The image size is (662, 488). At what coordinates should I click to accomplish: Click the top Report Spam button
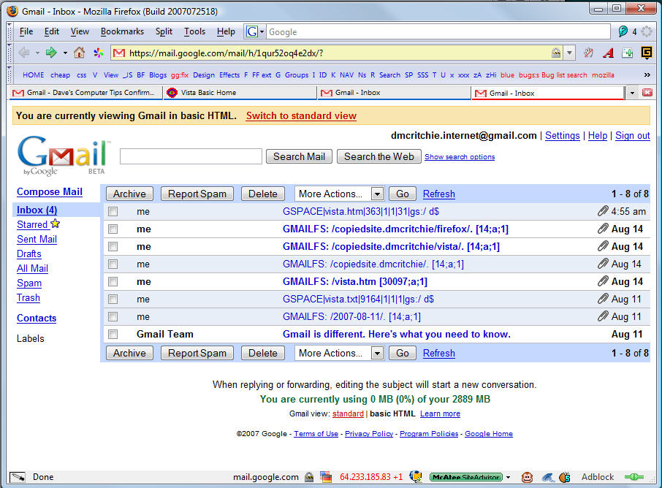[197, 194]
